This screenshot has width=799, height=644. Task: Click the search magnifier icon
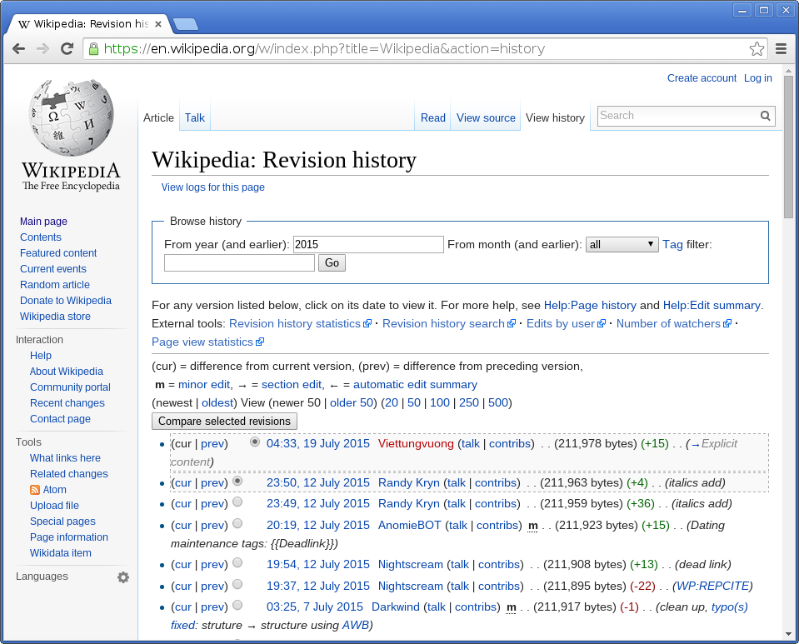pyautogui.click(x=765, y=116)
